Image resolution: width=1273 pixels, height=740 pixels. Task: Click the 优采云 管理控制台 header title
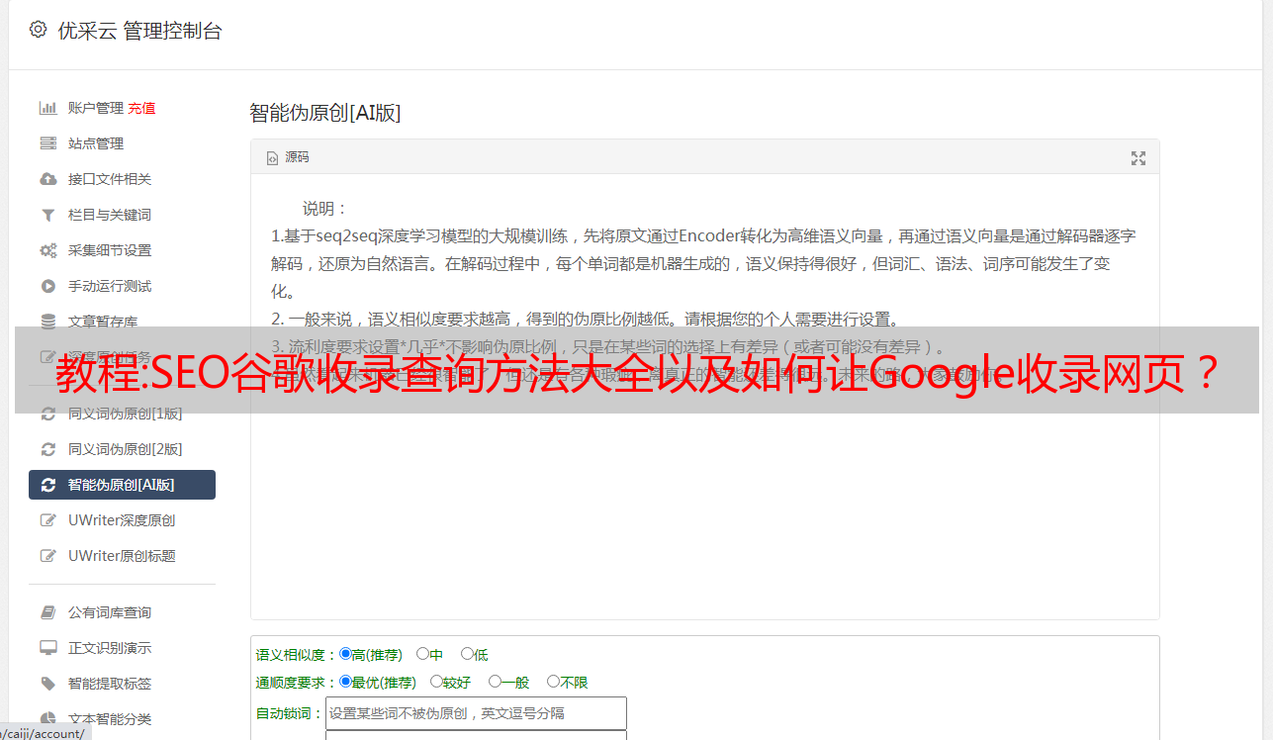[139, 31]
